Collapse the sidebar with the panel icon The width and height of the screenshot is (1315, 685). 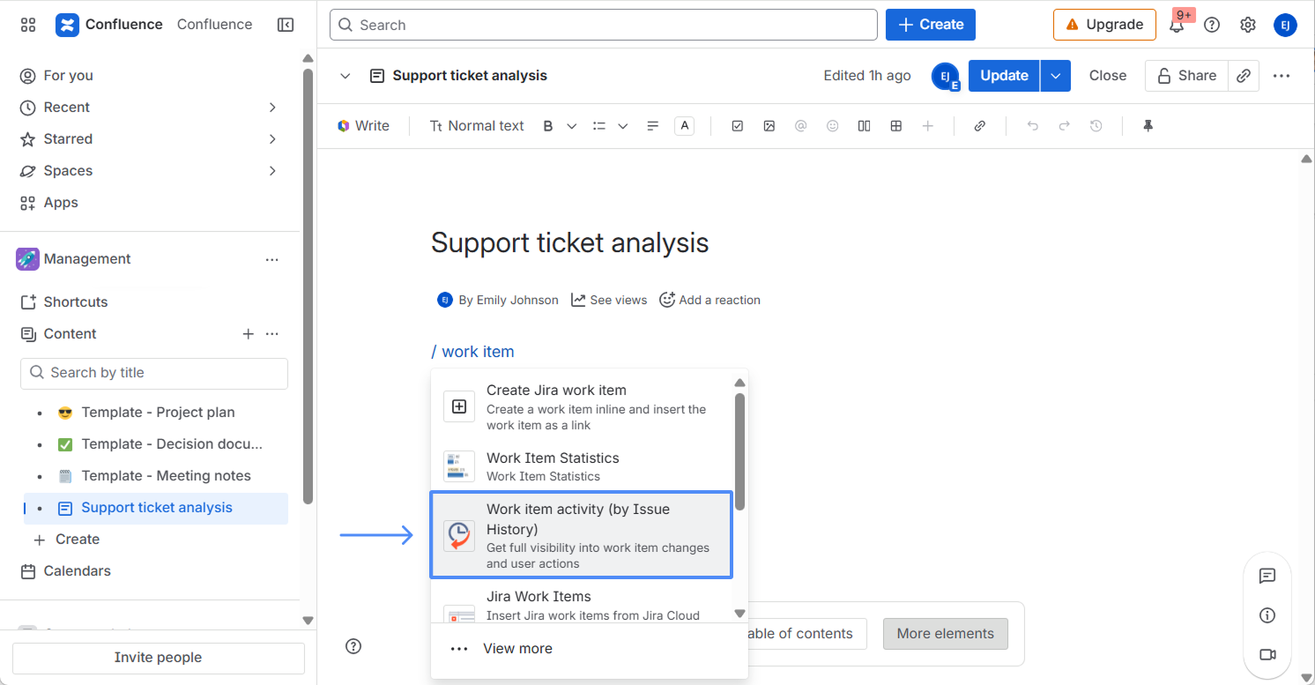click(286, 25)
